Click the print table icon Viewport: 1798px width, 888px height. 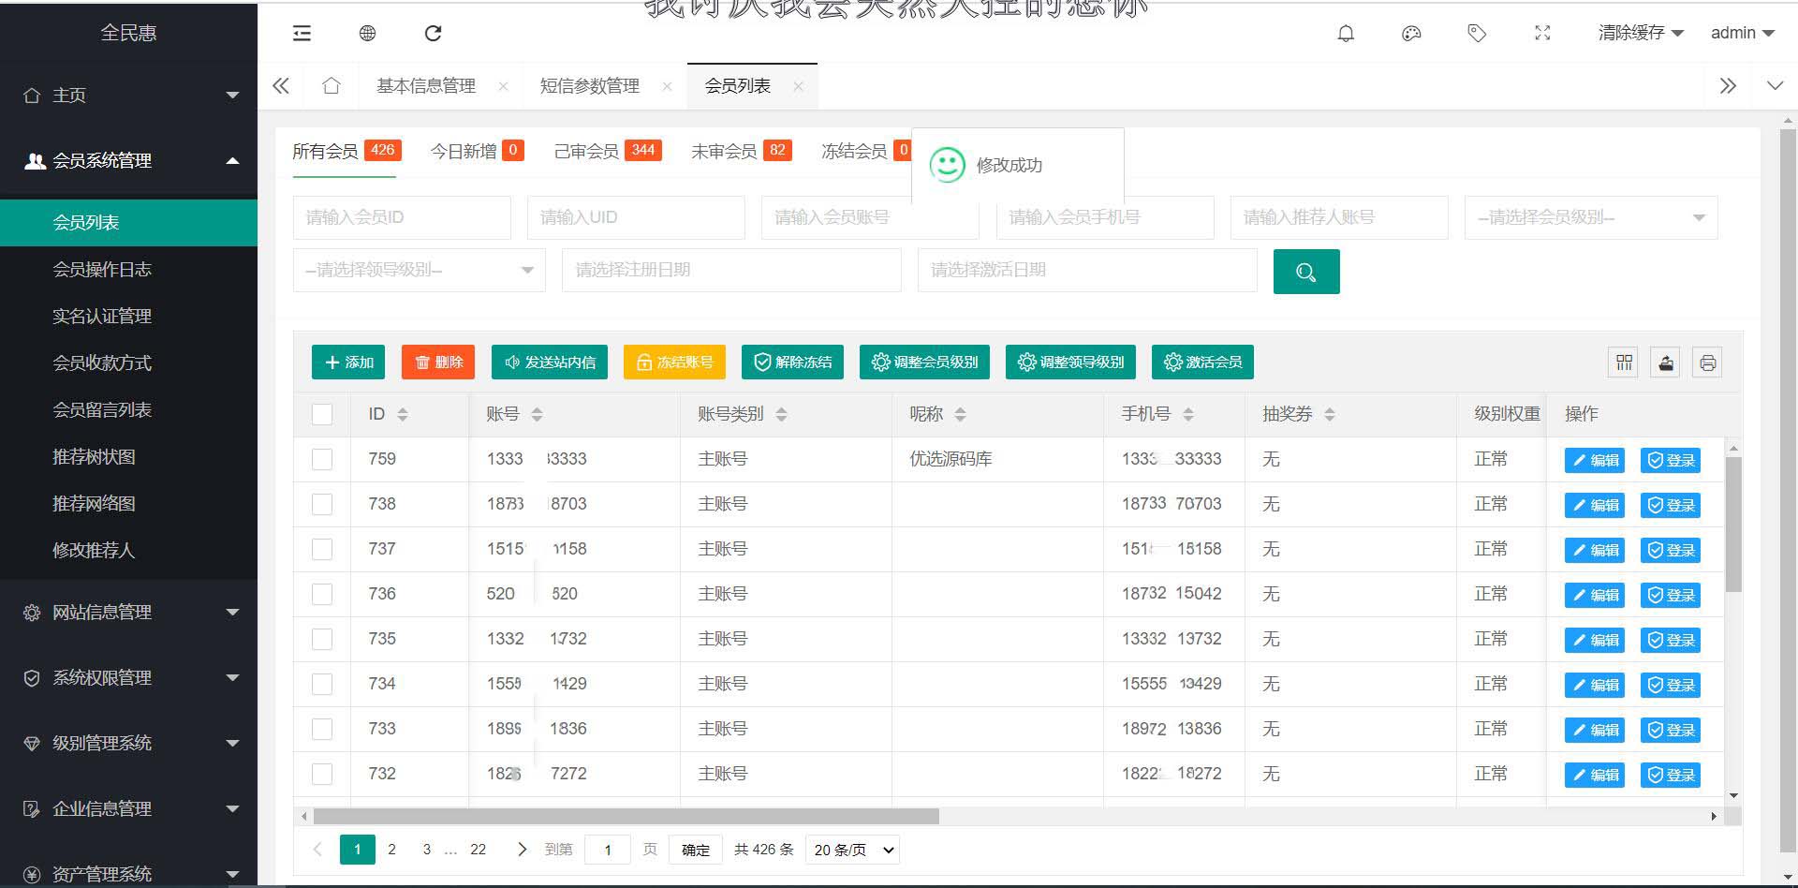coord(1707,363)
